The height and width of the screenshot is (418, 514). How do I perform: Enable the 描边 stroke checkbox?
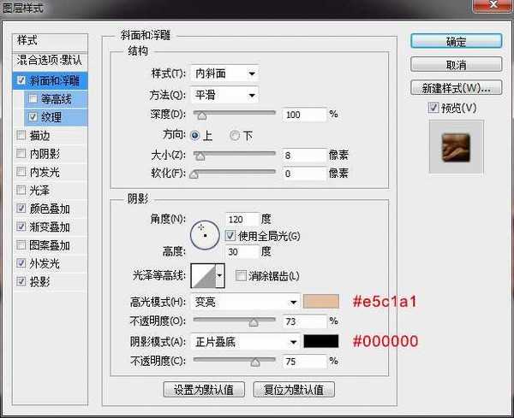click(21, 135)
